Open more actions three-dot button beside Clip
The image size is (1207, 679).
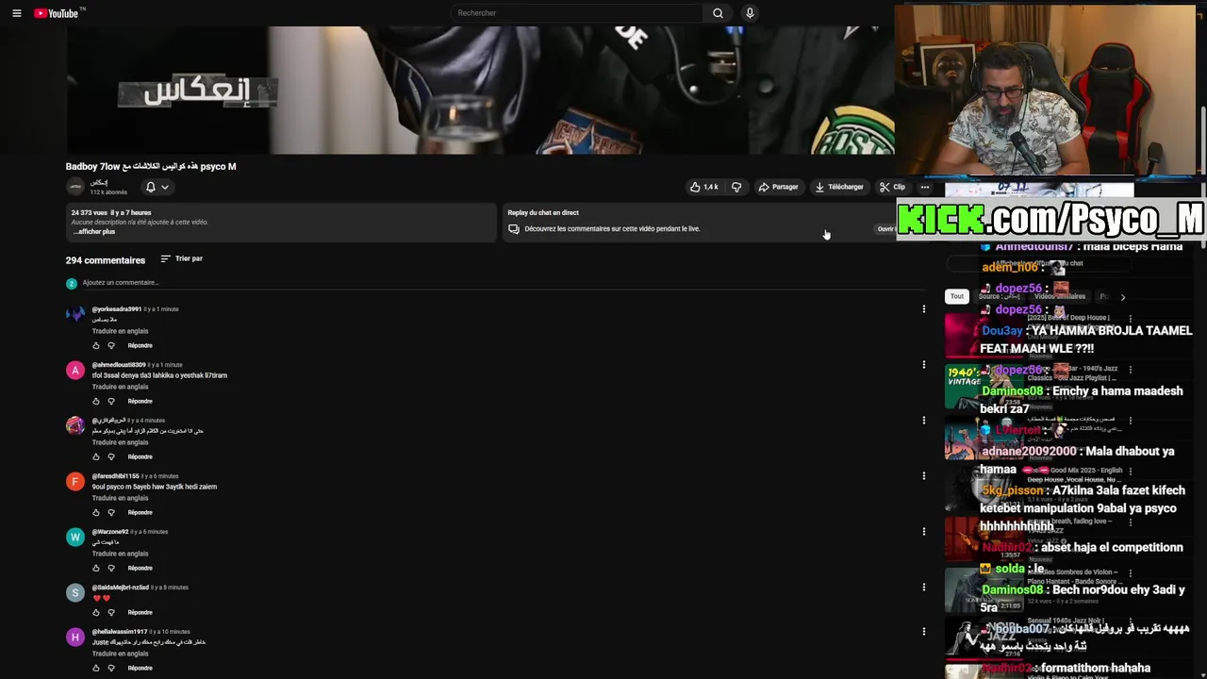[x=924, y=187]
